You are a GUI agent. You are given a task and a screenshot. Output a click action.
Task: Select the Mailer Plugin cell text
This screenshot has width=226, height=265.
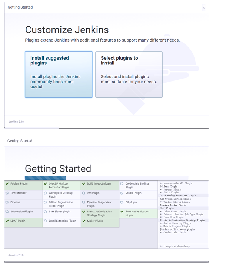(x=95, y=221)
